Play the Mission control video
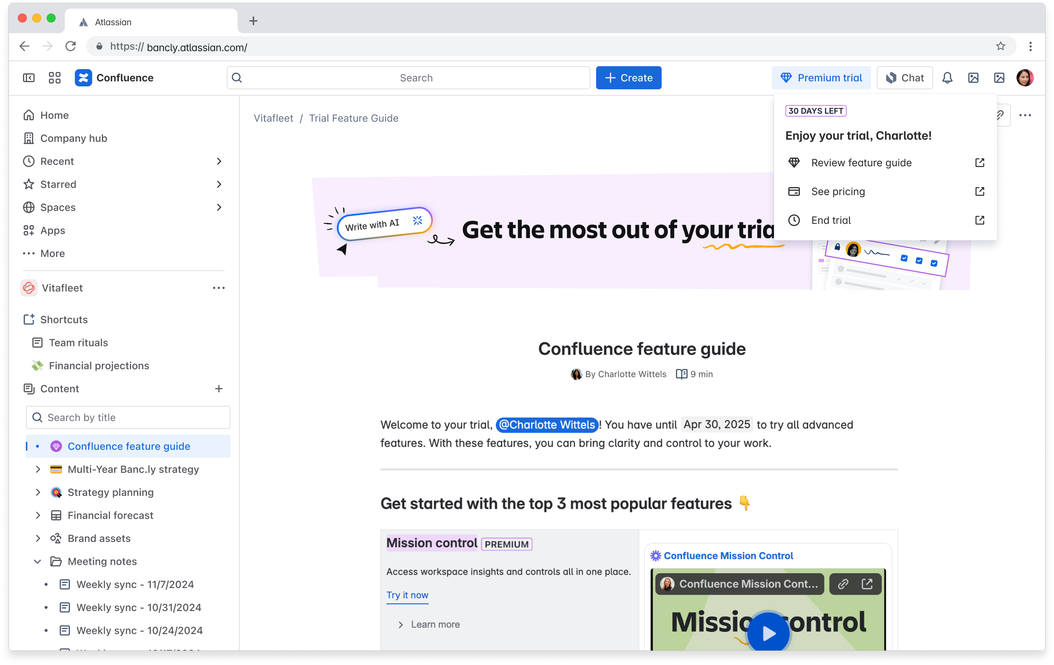 (768, 633)
